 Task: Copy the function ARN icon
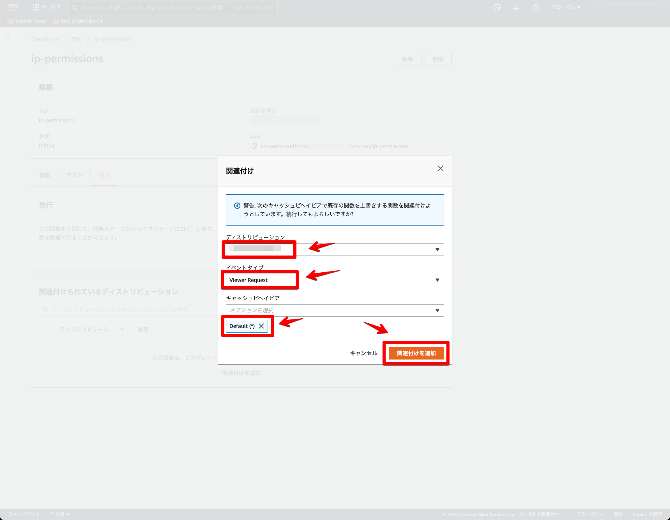pyautogui.click(x=254, y=146)
